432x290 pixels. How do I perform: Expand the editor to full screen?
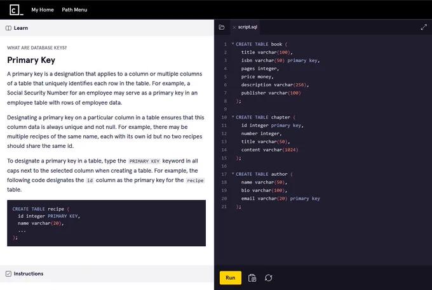click(x=424, y=27)
